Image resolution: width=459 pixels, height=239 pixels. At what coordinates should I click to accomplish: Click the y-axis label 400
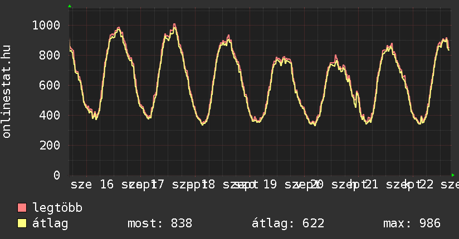click(50, 116)
